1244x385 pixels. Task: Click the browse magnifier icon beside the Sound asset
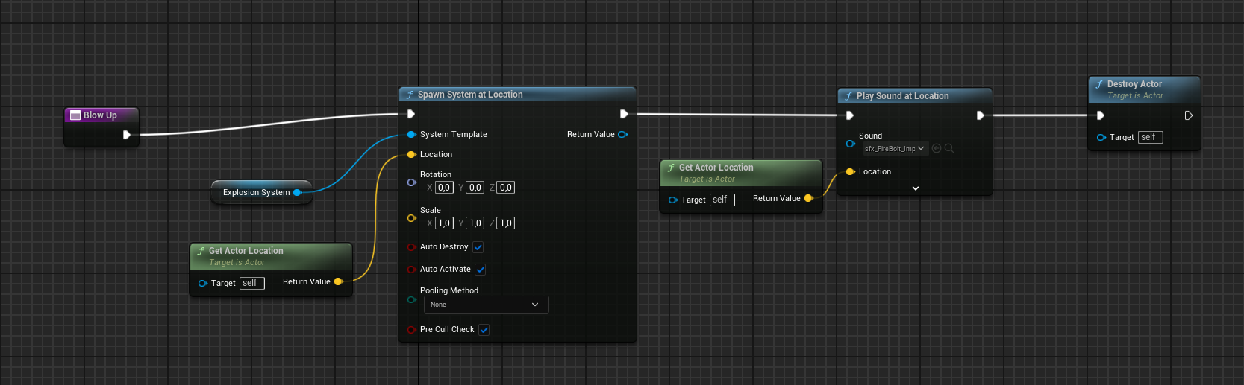click(949, 148)
